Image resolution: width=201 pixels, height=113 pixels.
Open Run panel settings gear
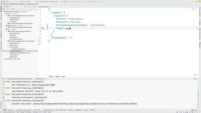pos(195,79)
